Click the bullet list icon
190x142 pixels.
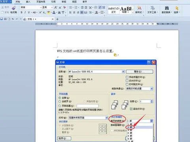point(71,7)
